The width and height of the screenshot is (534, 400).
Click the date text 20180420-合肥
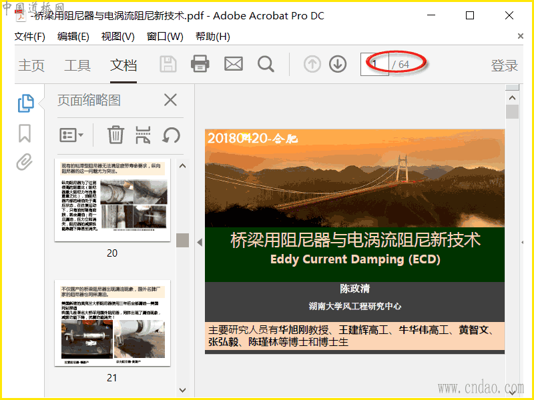(x=253, y=138)
